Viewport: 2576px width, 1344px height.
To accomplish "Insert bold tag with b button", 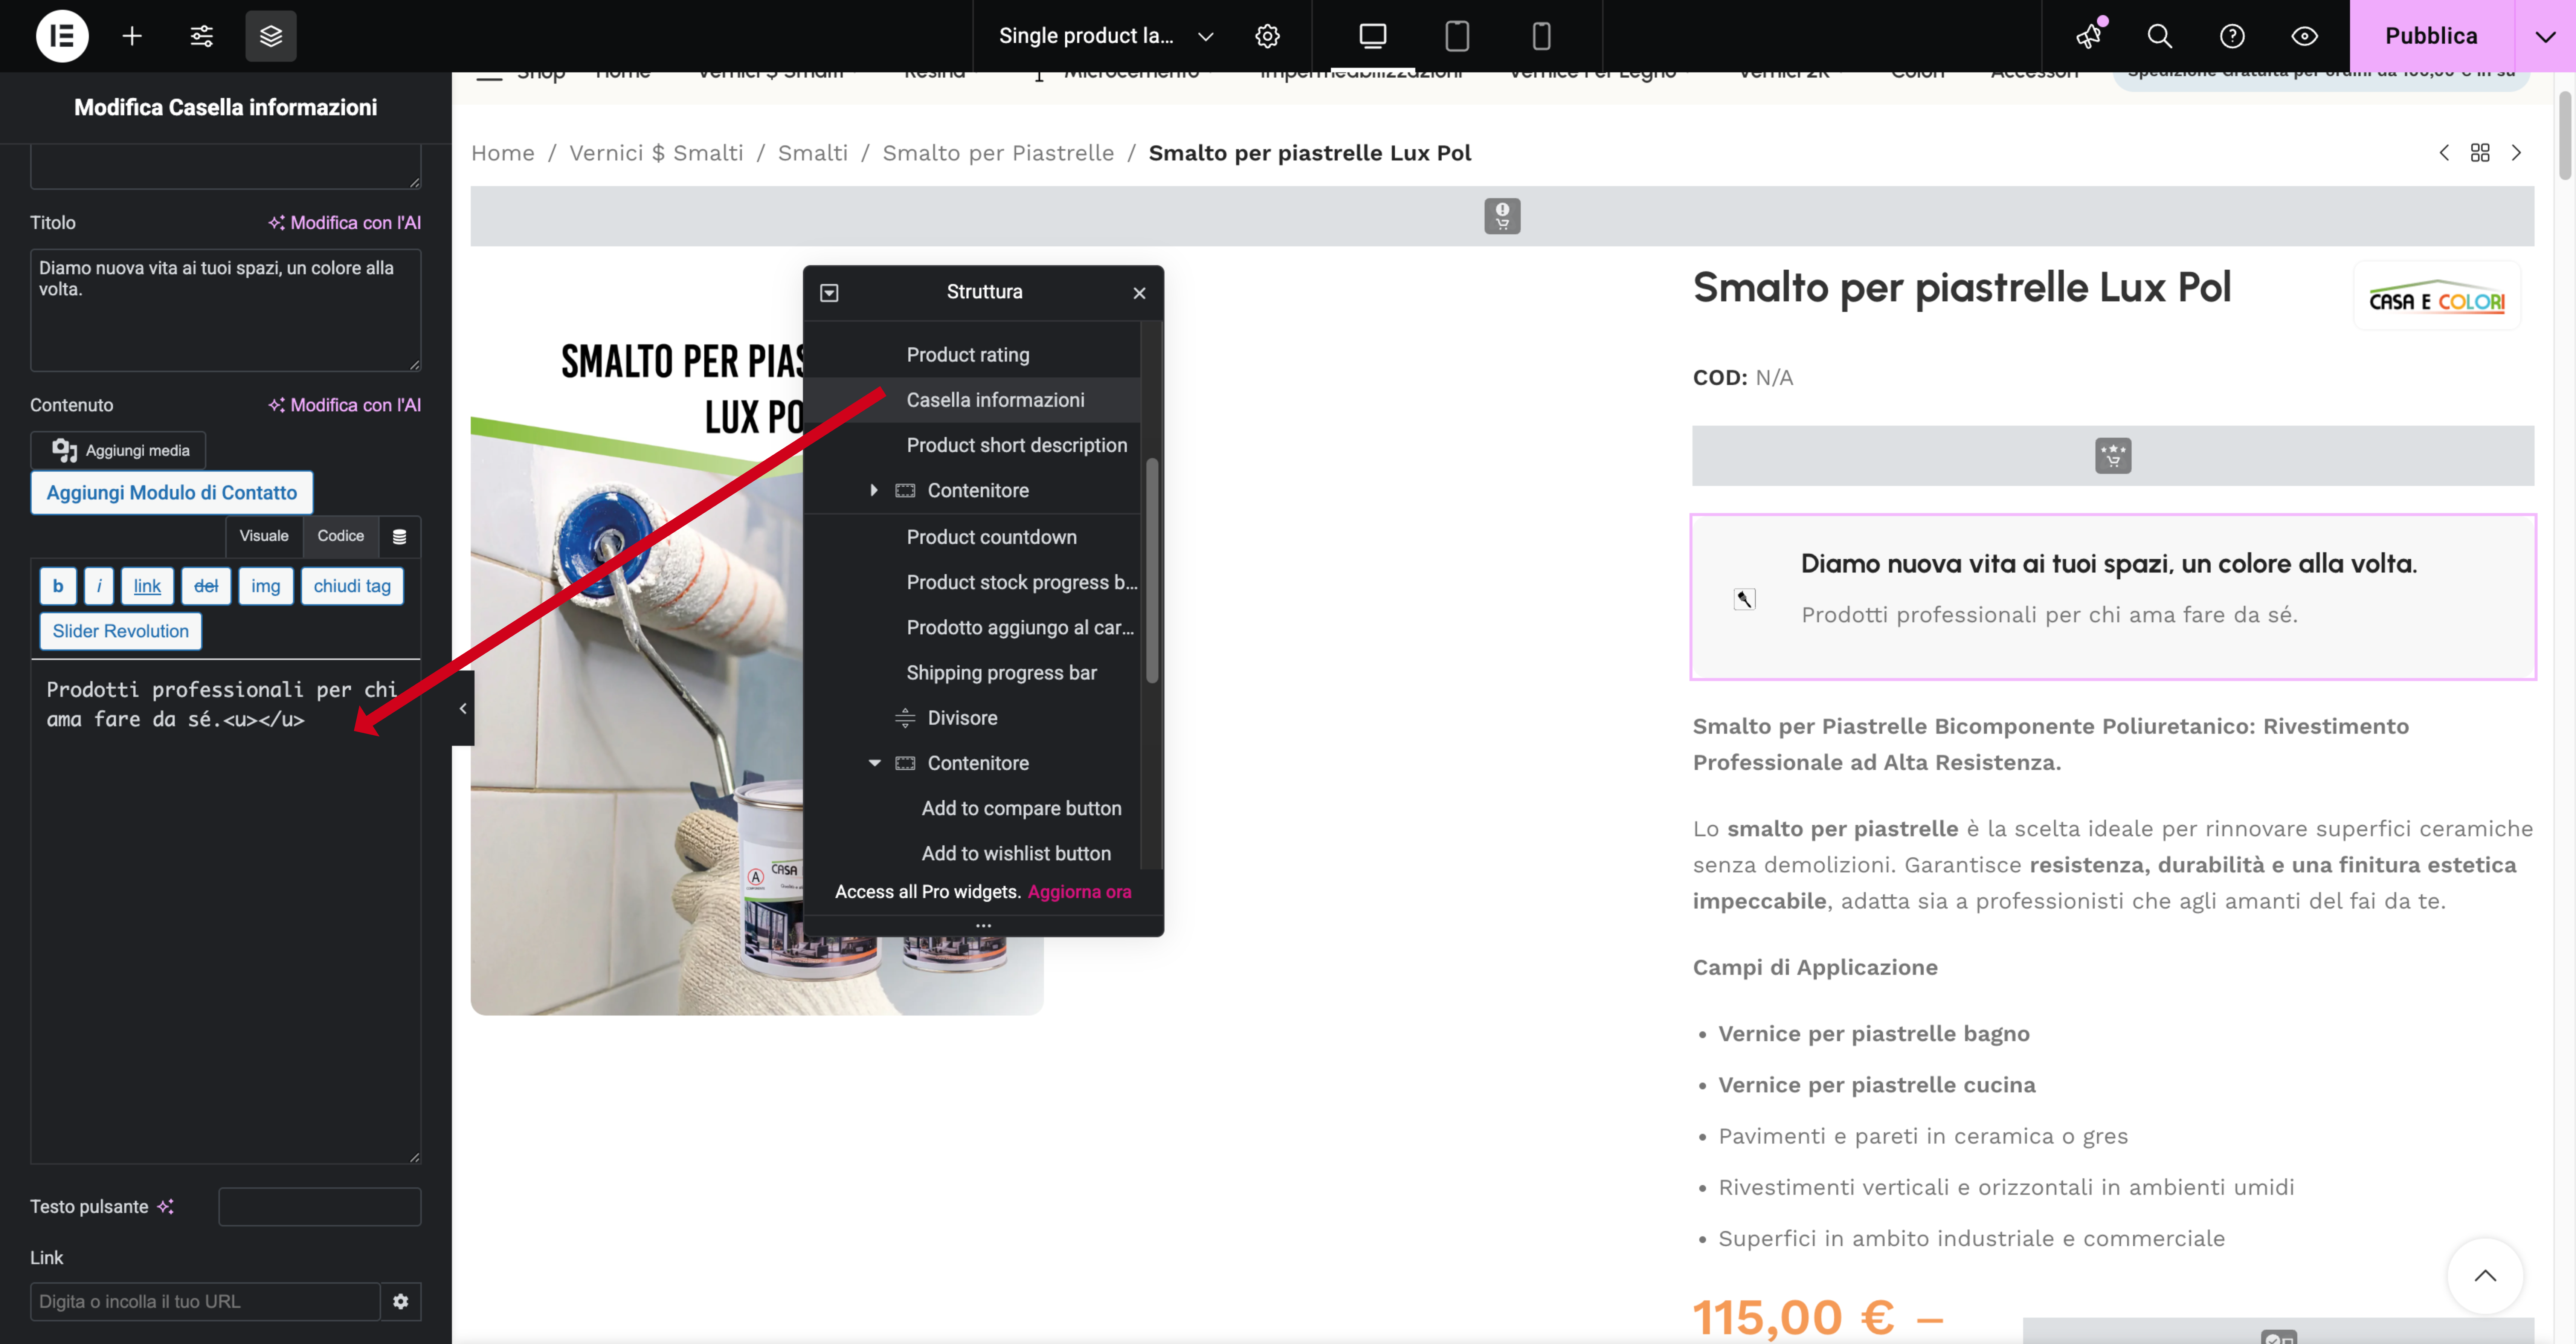I will [x=58, y=586].
